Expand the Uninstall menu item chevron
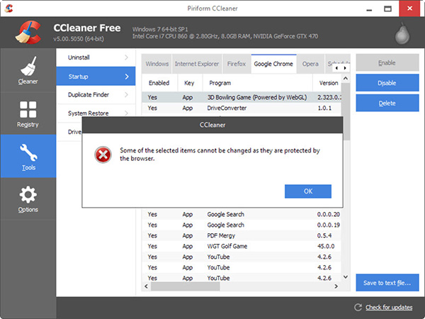Image resolution: width=425 pixels, height=319 pixels. pos(127,57)
